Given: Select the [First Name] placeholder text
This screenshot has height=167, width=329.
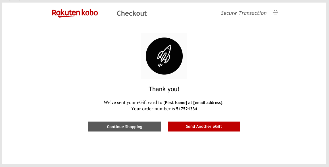Looking at the screenshot, I should 175,103.
